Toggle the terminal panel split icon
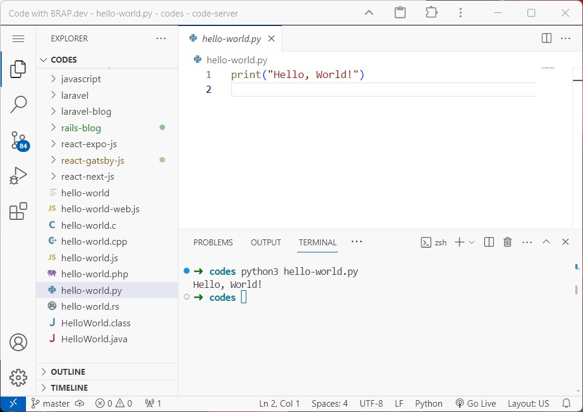This screenshot has height=412, width=583. pyautogui.click(x=488, y=242)
